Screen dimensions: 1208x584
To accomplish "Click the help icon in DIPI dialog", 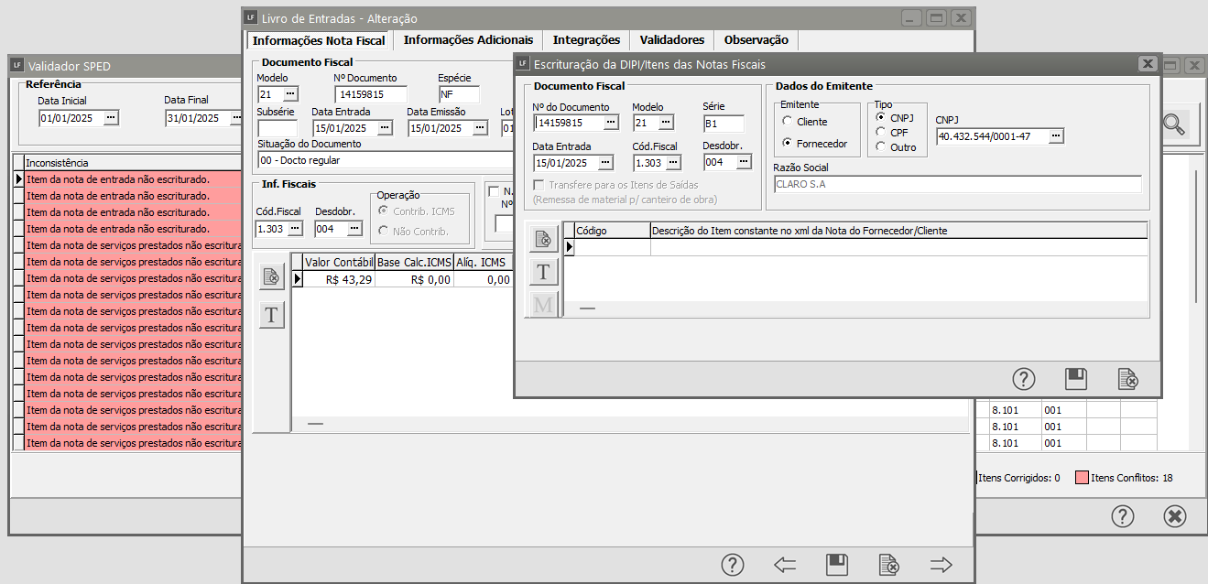I will pyautogui.click(x=1023, y=378).
